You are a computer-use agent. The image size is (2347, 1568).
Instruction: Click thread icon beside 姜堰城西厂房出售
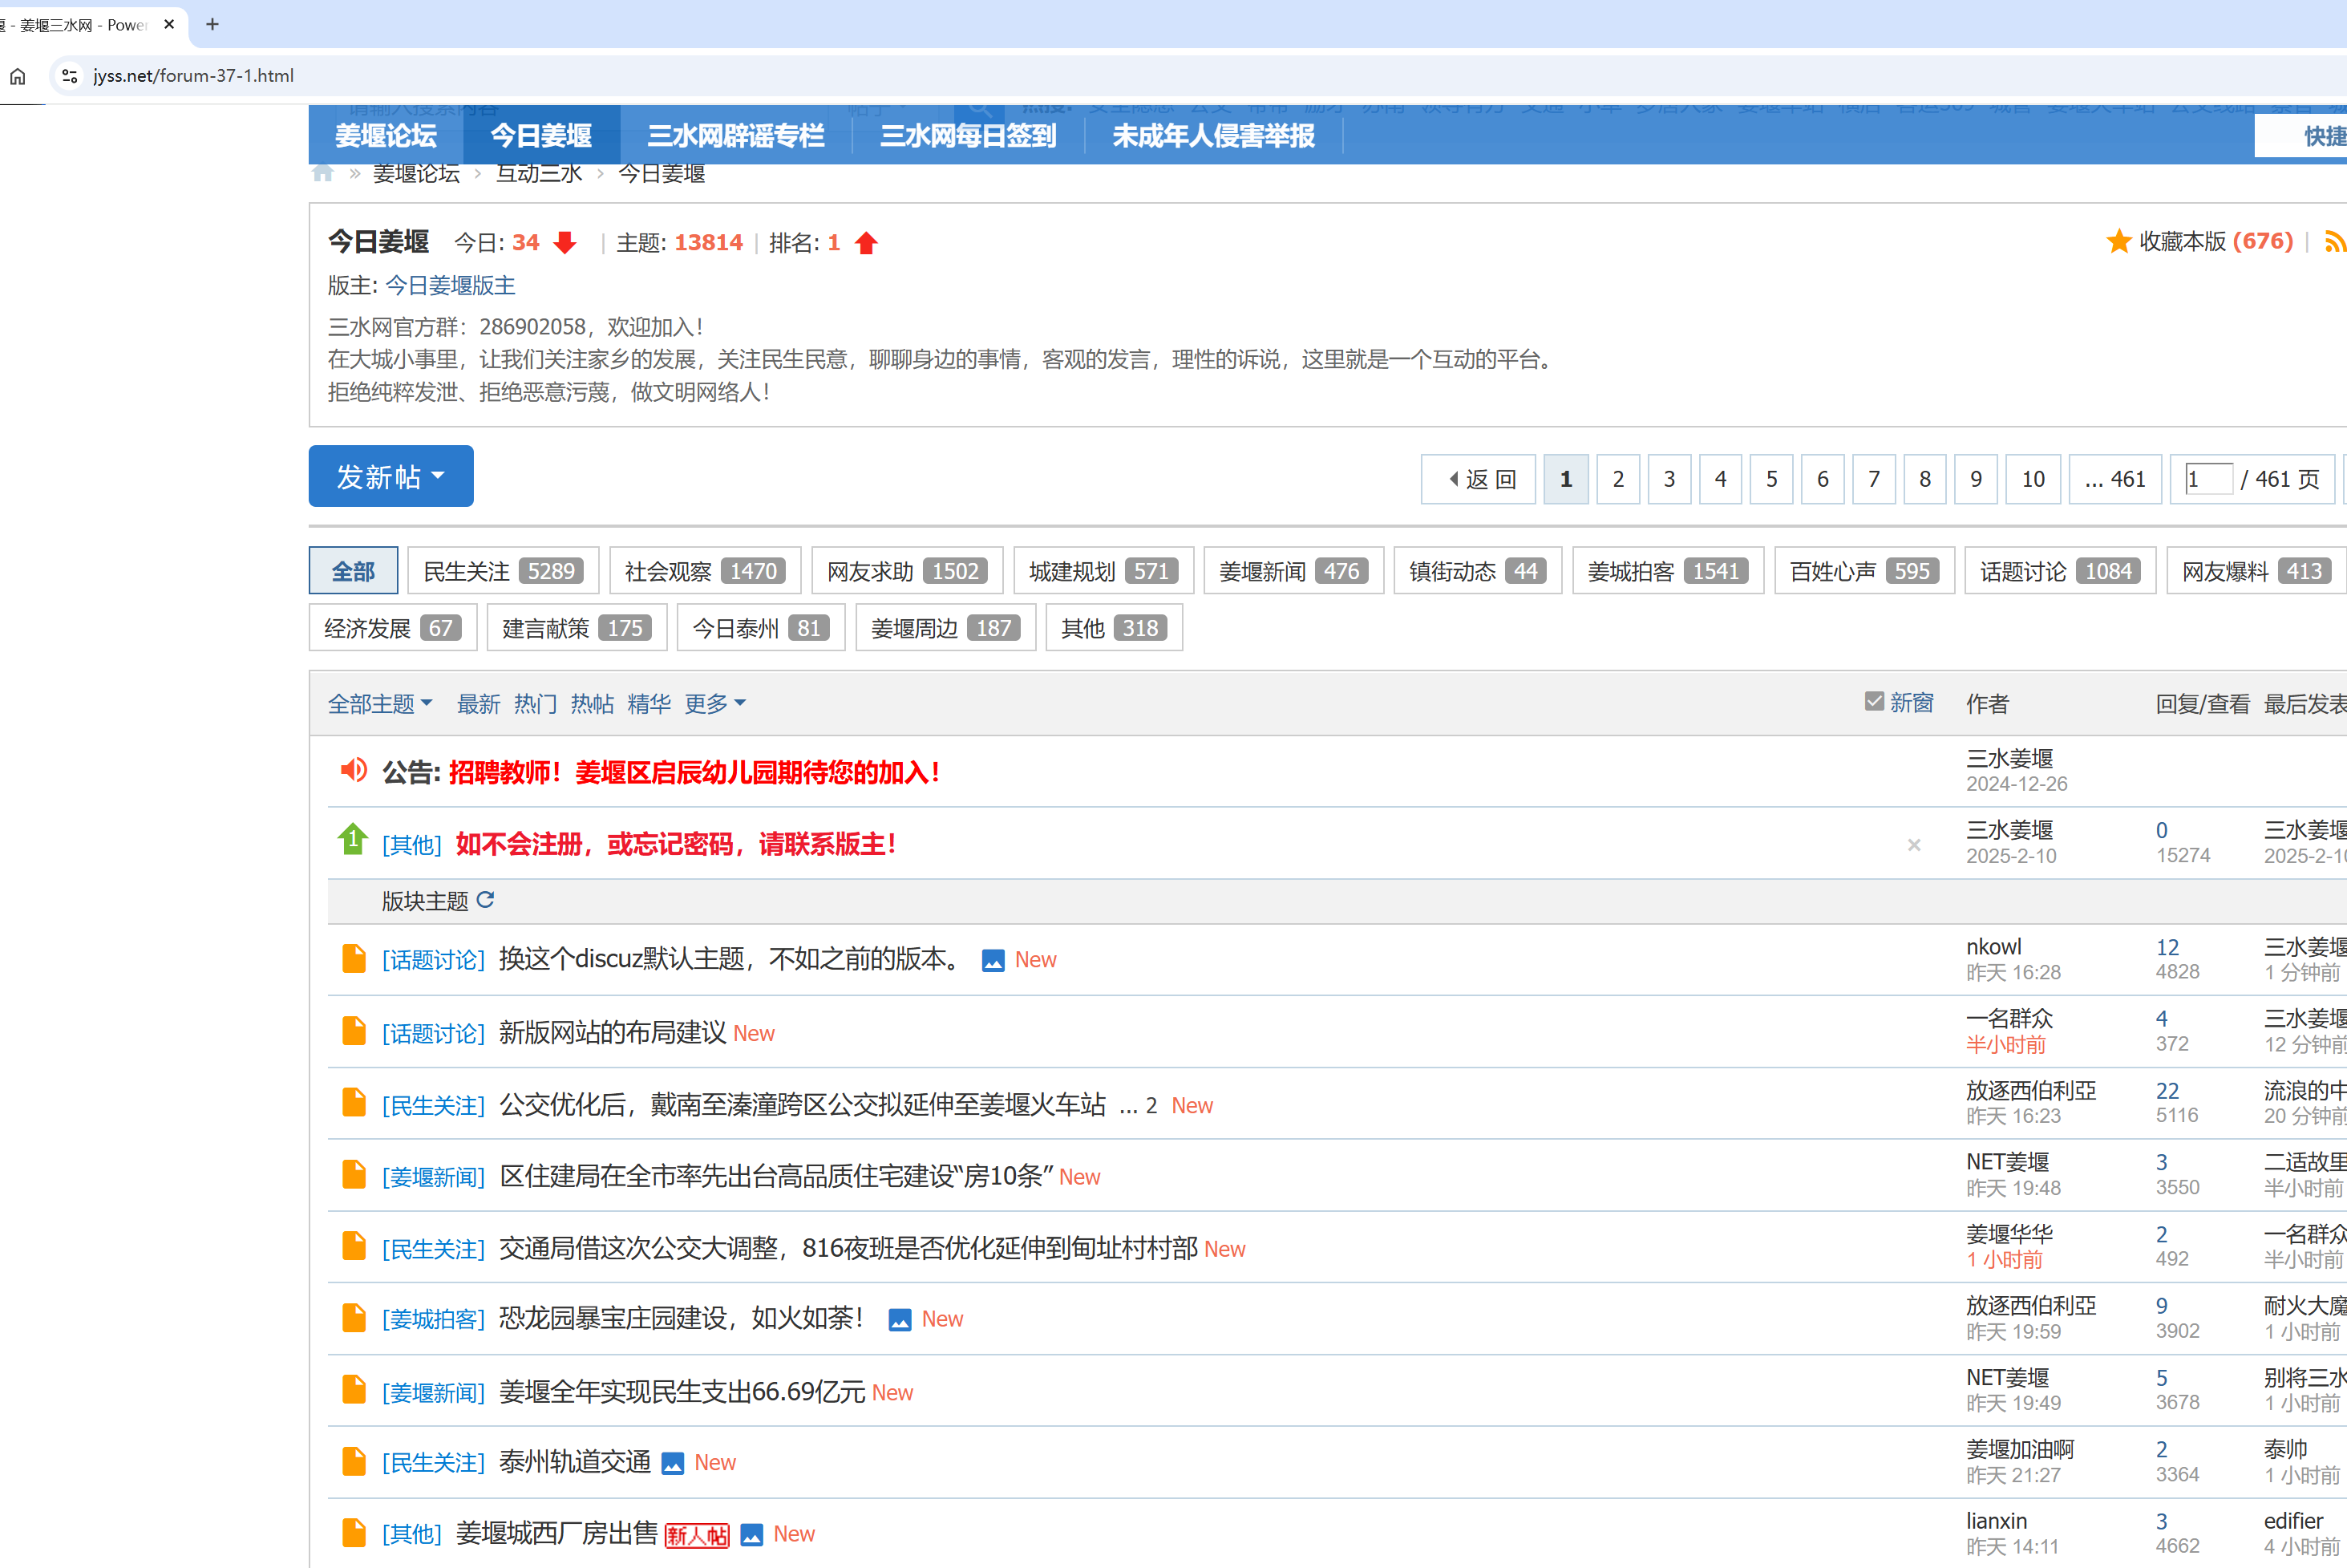click(353, 1533)
